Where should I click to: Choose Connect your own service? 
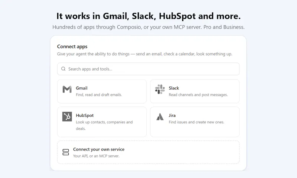pyautogui.click(x=99, y=149)
